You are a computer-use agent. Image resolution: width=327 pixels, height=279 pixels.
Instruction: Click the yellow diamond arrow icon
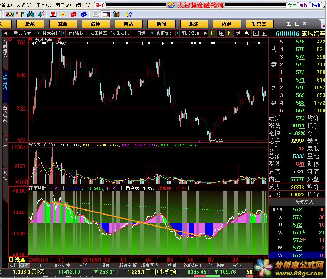63,15
